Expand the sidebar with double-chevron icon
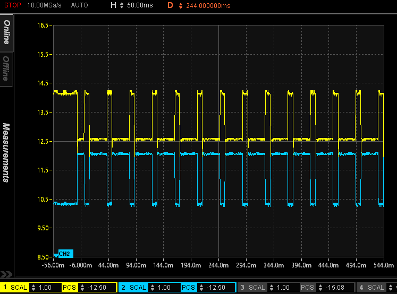Viewport: 397px width, 294px height. pyautogui.click(x=6, y=274)
